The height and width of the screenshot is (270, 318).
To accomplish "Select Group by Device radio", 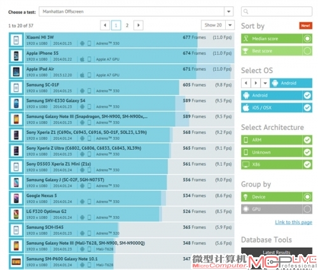I will (x=307, y=197).
